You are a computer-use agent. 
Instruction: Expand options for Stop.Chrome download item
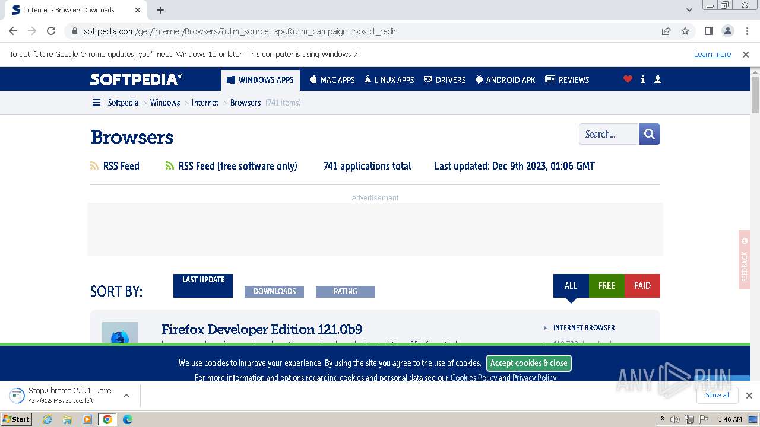pyautogui.click(x=126, y=396)
